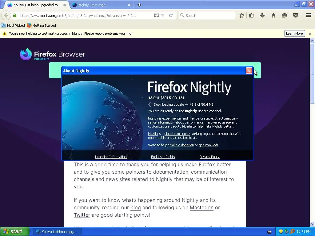Click the get involved! link
This screenshot has height=236, width=315.
pos(208,145)
